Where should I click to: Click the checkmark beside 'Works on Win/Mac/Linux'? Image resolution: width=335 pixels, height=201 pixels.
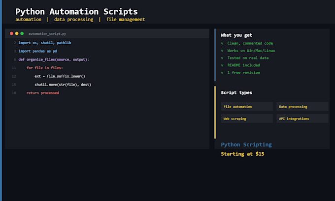click(x=222, y=51)
